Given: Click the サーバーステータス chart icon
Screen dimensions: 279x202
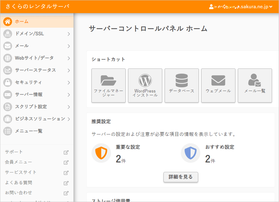Looking at the screenshot, I should pyautogui.click(x=8, y=70).
